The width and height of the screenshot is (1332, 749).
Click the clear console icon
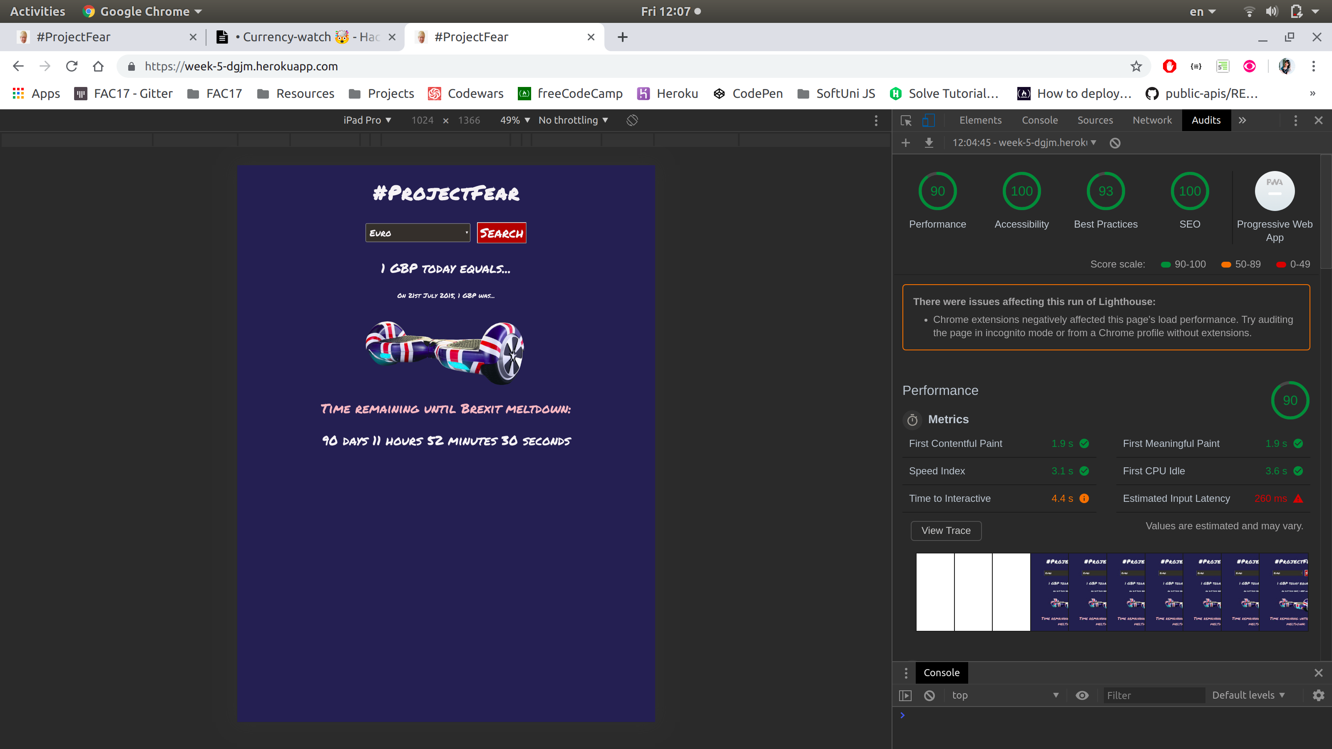929,695
